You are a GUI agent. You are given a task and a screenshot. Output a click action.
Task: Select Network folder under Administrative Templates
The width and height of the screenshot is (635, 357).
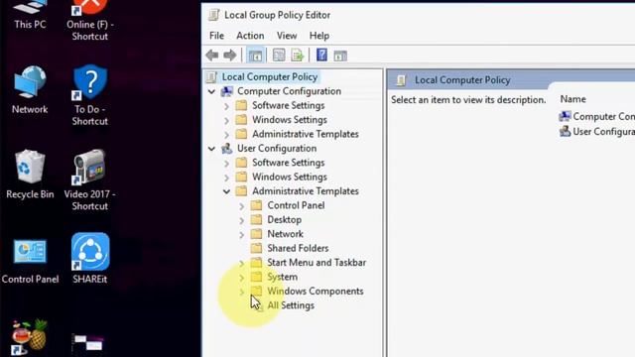point(285,234)
